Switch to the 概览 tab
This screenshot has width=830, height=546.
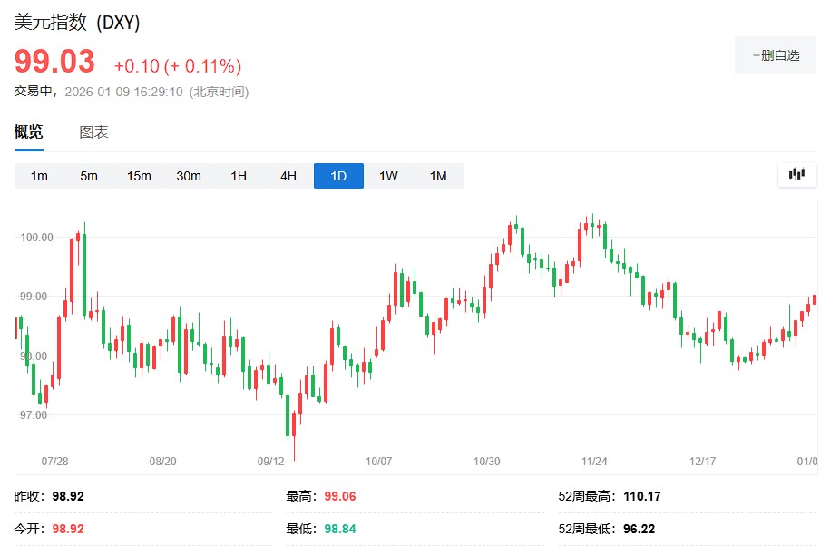28,132
